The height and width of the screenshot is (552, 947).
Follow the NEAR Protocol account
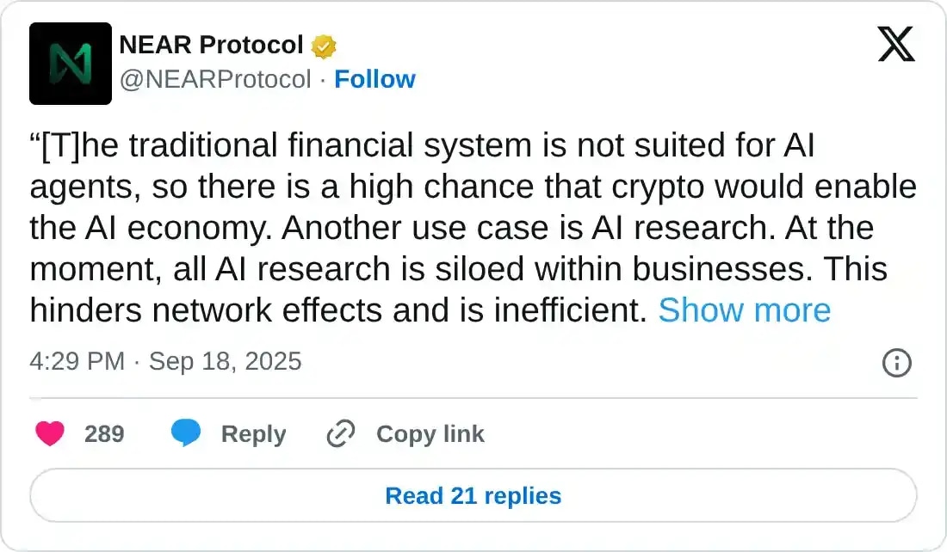click(x=375, y=79)
